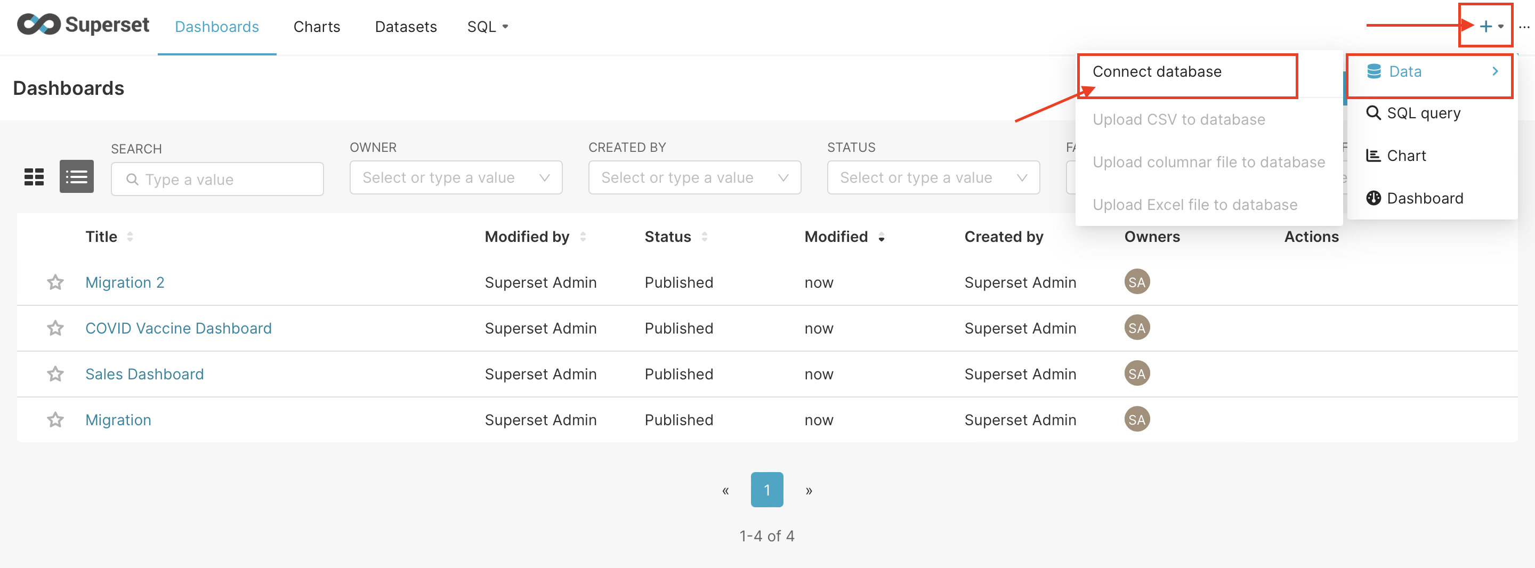Viewport: 1535px width, 568px height.
Task: Switch to list view
Action: point(76,177)
